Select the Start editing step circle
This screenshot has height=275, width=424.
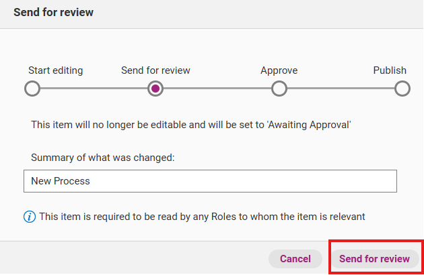(x=32, y=89)
